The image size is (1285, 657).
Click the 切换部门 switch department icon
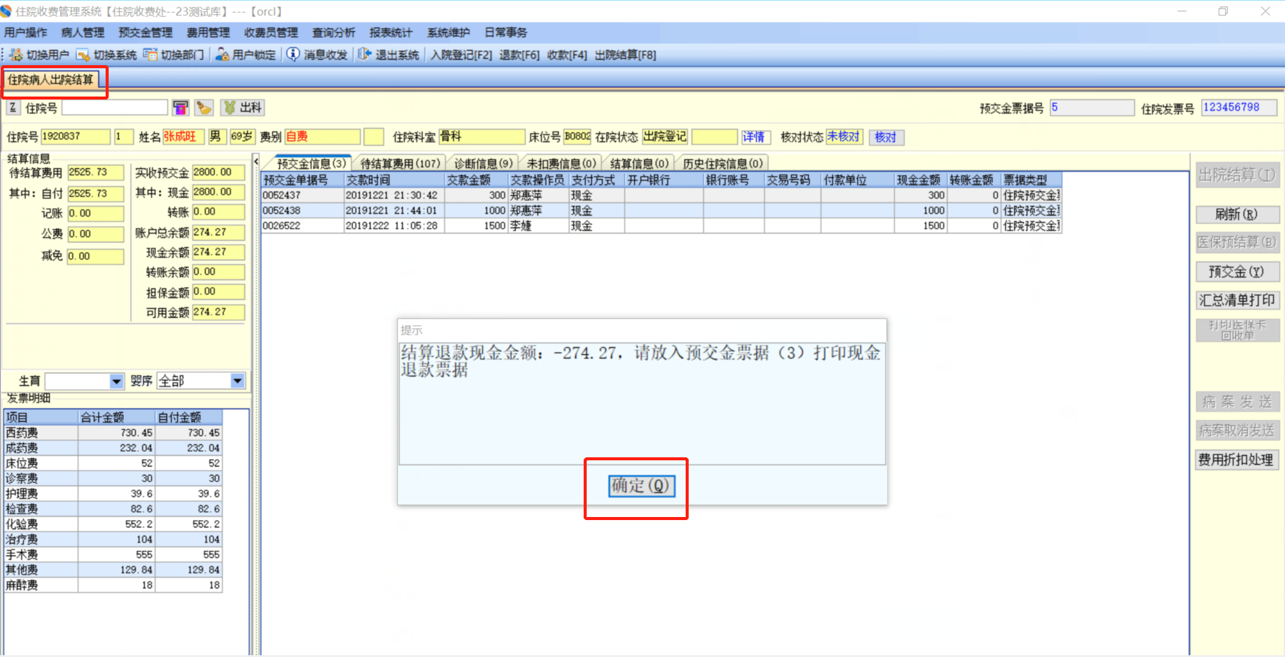tap(150, 55)
